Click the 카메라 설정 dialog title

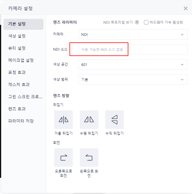coord(21,8)
